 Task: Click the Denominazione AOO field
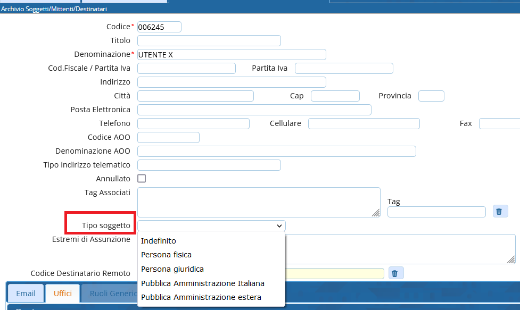click(276, 151)
